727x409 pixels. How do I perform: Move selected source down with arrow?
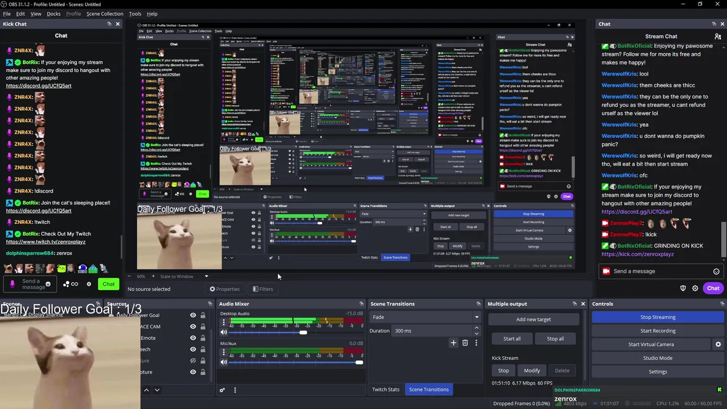(157, 390)
